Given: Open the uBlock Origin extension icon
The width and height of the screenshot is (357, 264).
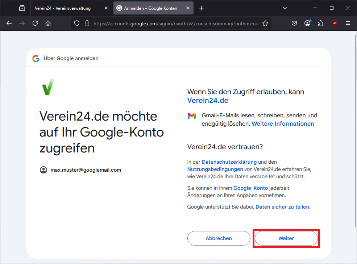Looking at the screenshot, I should tap(334, 23).
